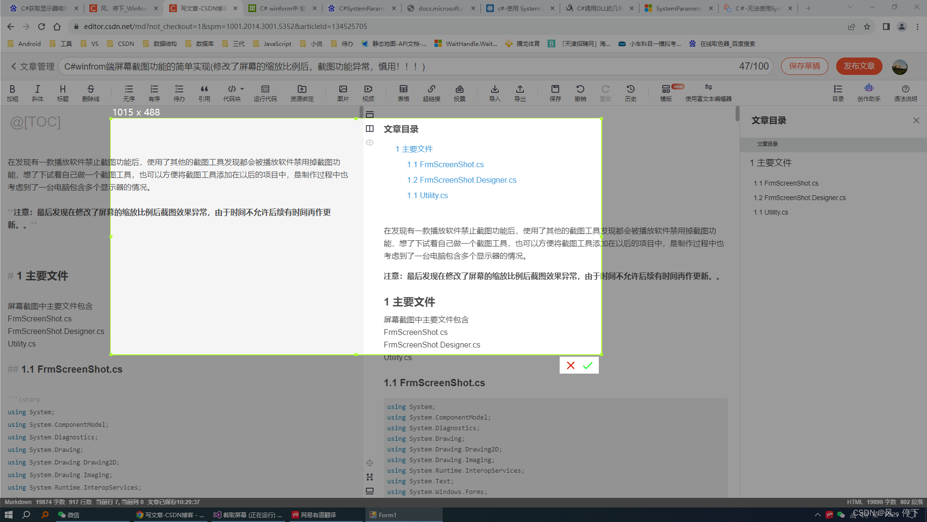The height and width of the screenshot is (522, 927).
Task: Insert table with 表格 button
Action: pyautogui.click(x=404, y=93)
